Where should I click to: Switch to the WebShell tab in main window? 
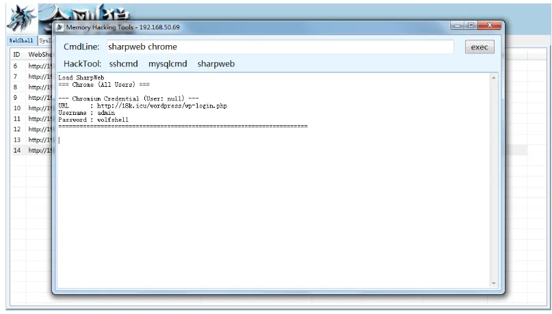21,40
